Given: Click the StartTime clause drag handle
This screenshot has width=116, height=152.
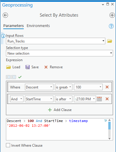Looking at the screenshot, I should click(x=8, y=99).
